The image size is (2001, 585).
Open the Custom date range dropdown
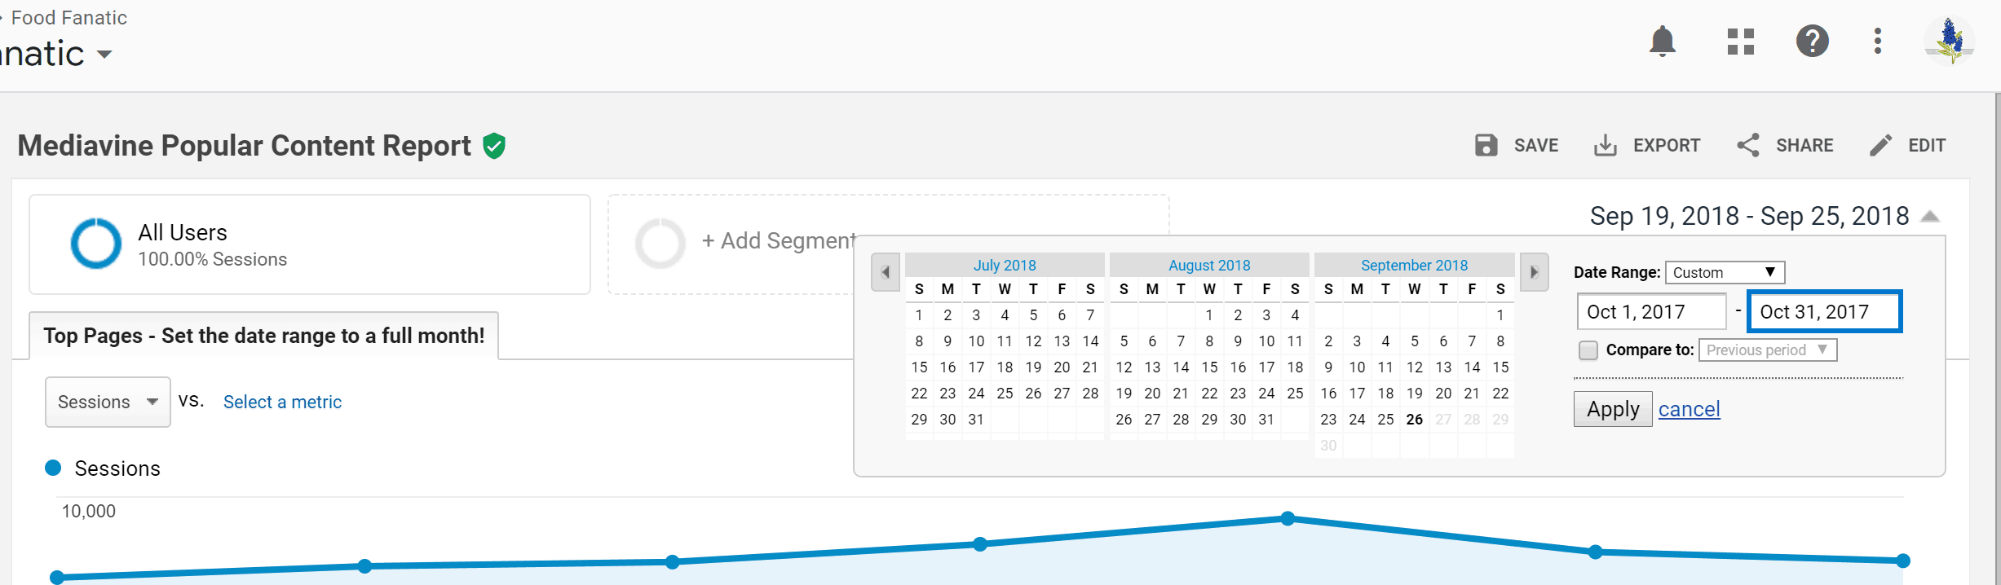point(1724,271)
